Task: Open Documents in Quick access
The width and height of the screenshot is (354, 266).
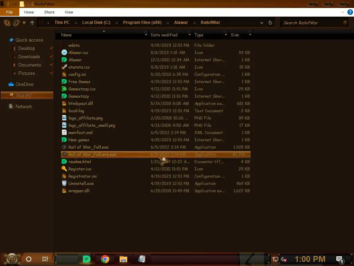Action: pyautogui.click(x=30, y=65)
